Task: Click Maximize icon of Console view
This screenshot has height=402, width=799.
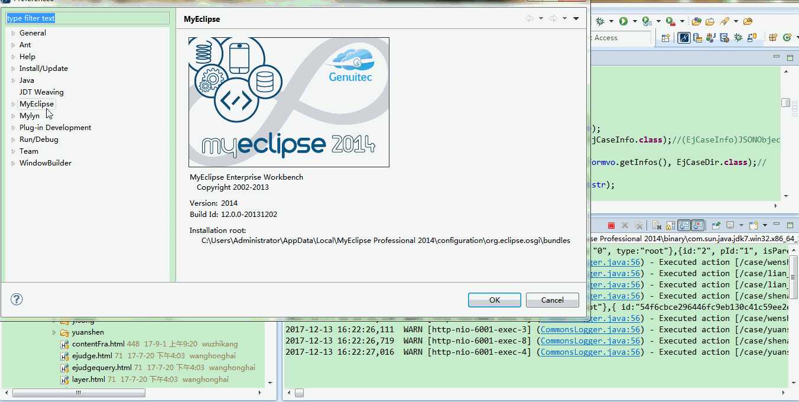Action: pos(790,225)
